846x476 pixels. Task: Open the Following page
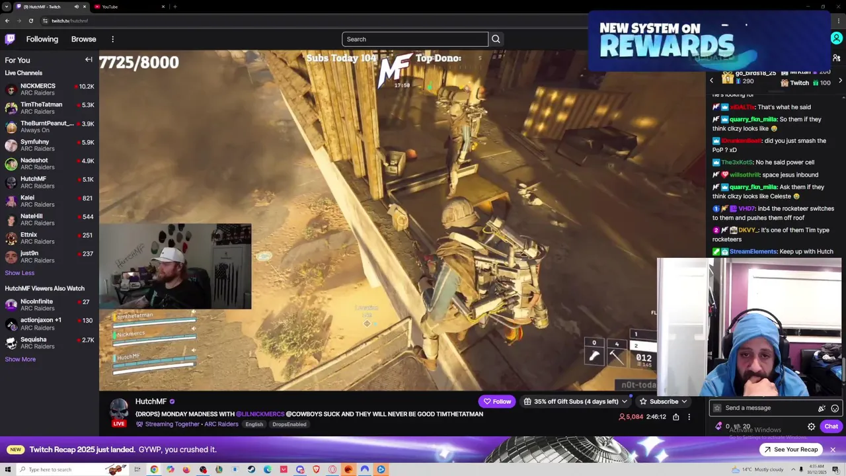coord(42,39)
